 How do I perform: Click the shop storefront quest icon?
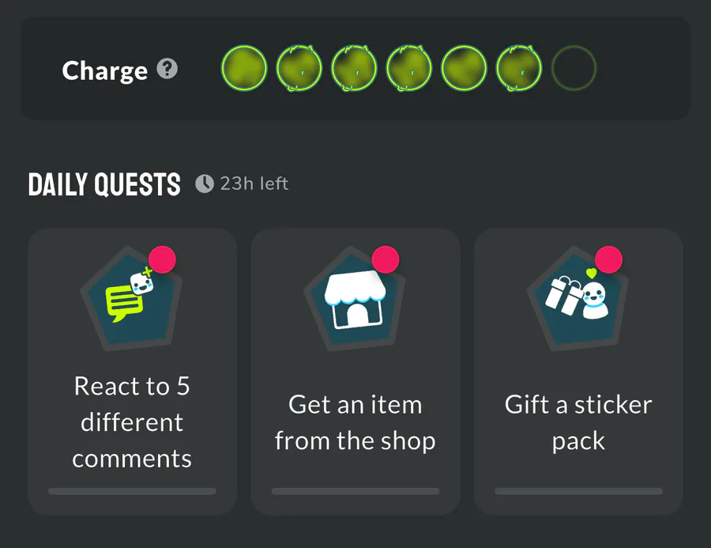pyautogui.click(x=355, y=298)
